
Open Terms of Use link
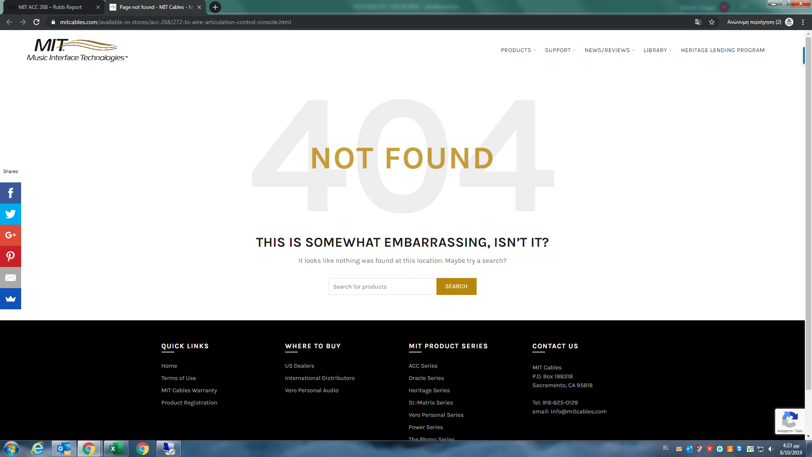[178, 378]
